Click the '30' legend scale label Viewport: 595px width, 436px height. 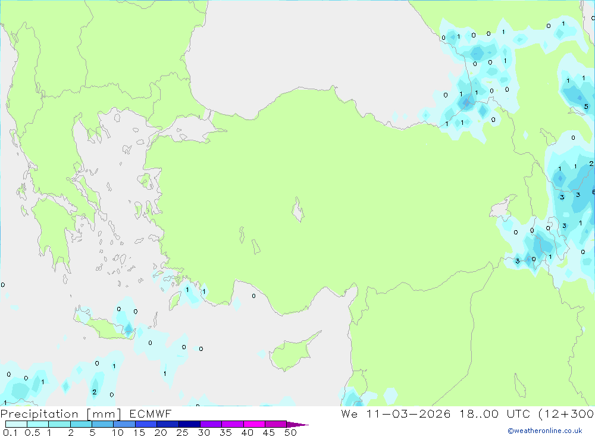[203, 432]
